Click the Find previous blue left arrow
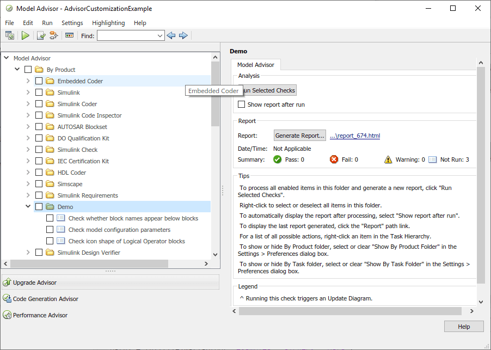 click(171, 36)
